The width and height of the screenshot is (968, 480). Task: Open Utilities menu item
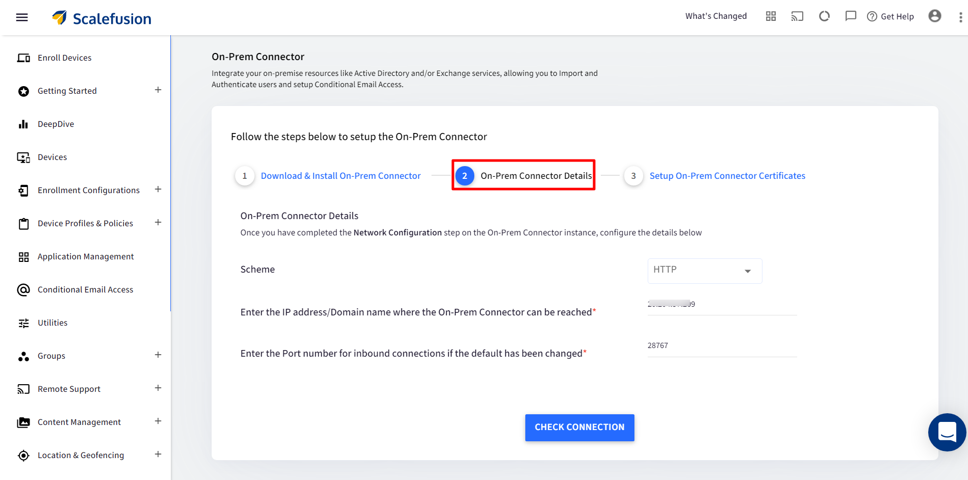click(x=52, y=323)
